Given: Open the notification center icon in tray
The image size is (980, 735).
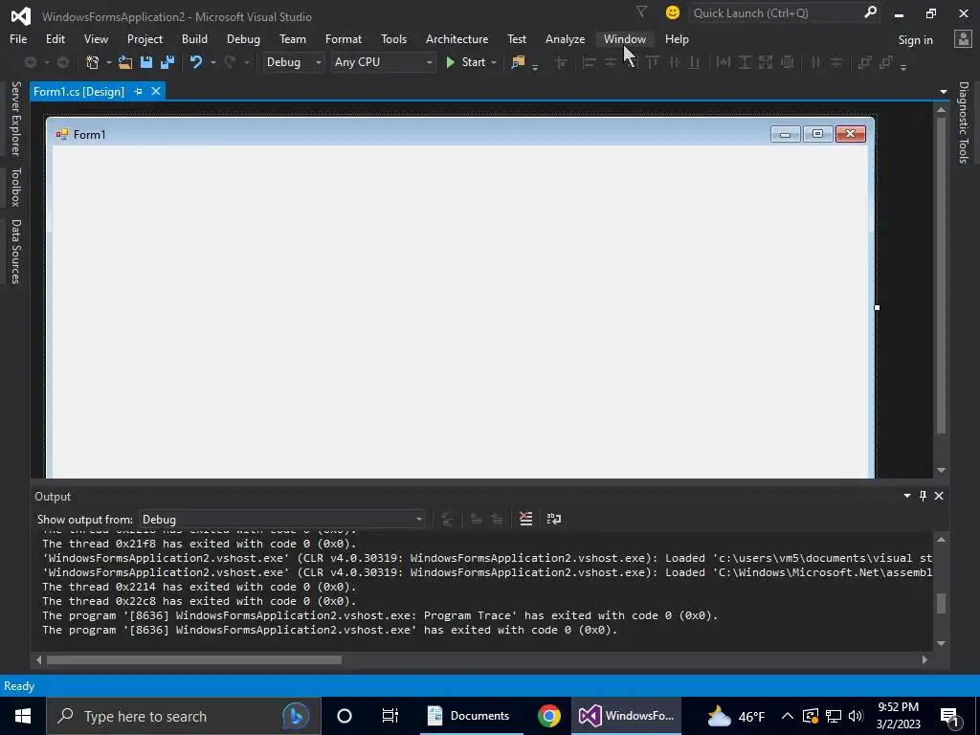Looking at the screenshot, I should point(949,716).
